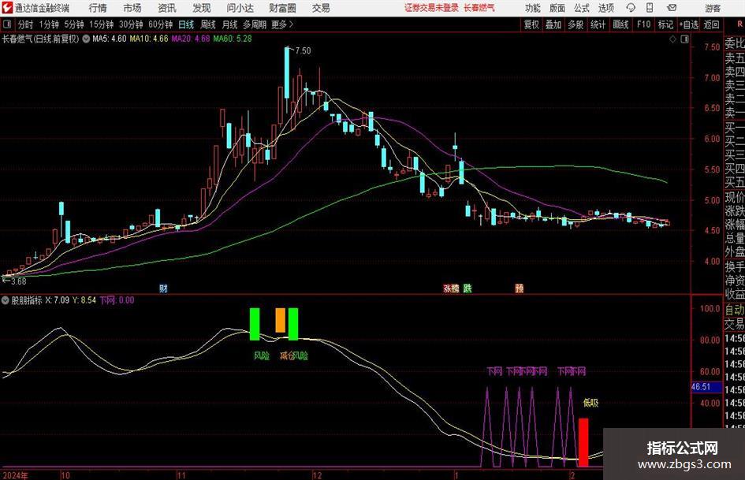Click the diamond icon at chart top-right
The height and width of the screenshot is (480, 745).
pyautogui.click(x=672, y=39)
